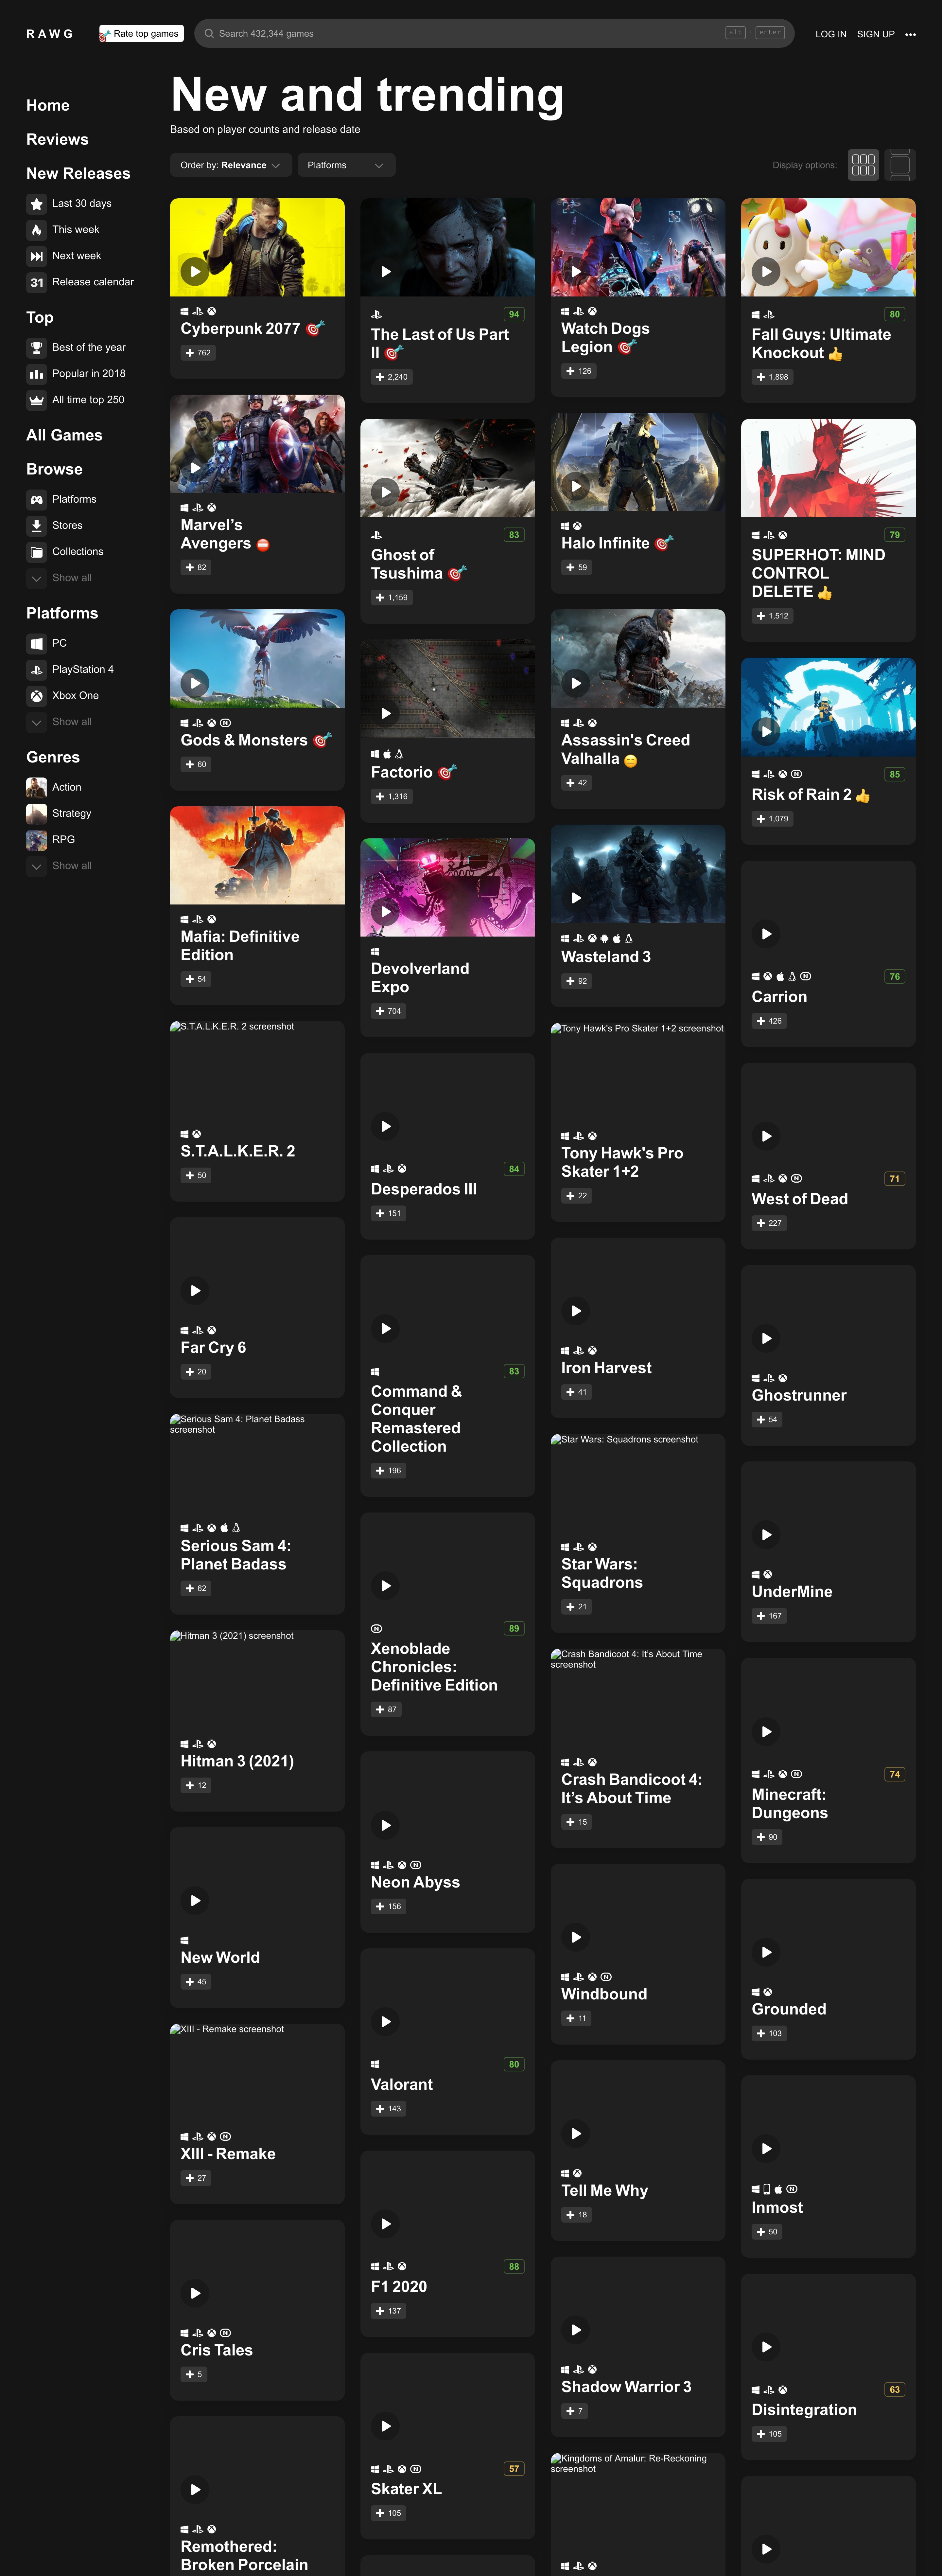Open the three-dots more menu in header
The image size is (942, 2576).
click(910, 34)
